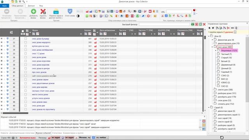
Task: Open the 'Файл' menu
Action: tap(4, 6)
